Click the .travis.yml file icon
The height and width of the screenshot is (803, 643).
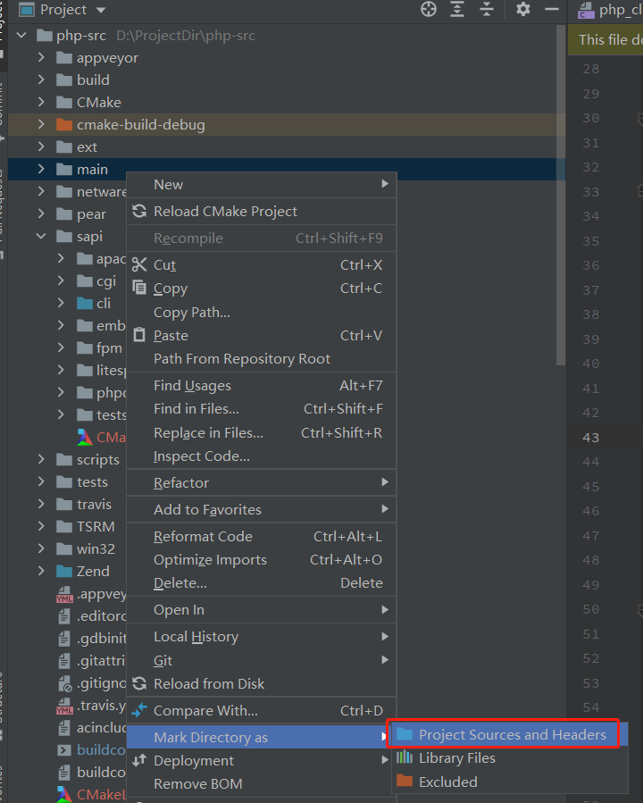pos(64,706)
